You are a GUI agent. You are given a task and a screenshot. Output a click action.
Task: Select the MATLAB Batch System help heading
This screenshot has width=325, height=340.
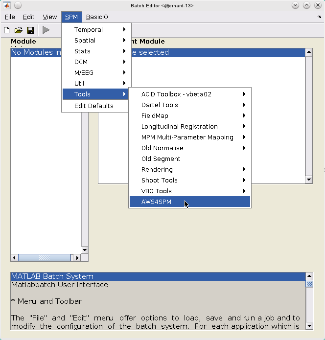pos(158,276)
